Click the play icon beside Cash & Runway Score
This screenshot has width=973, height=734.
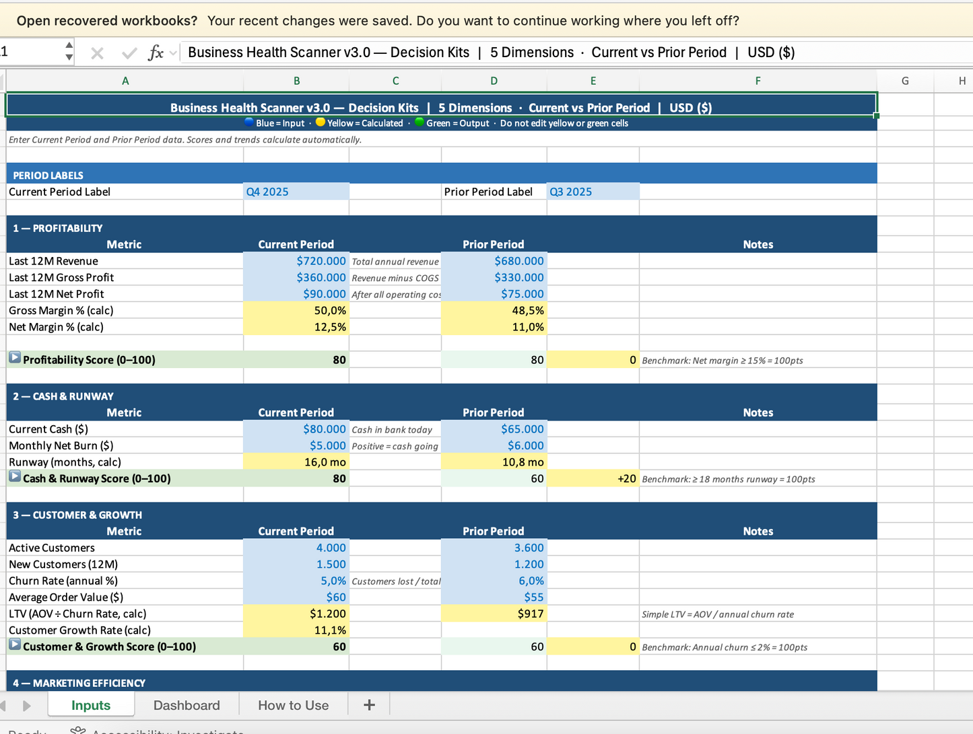click(x=15, y=477)
